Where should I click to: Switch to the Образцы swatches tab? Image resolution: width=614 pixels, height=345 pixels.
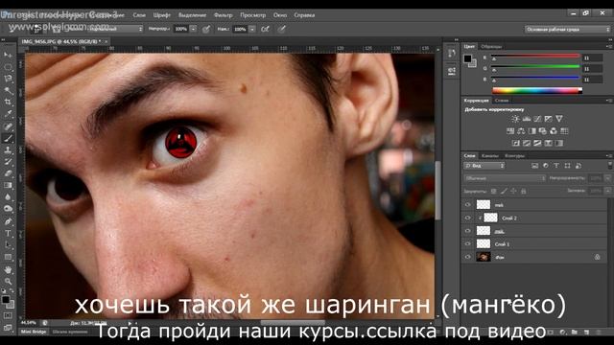click(x=491, y=47)
